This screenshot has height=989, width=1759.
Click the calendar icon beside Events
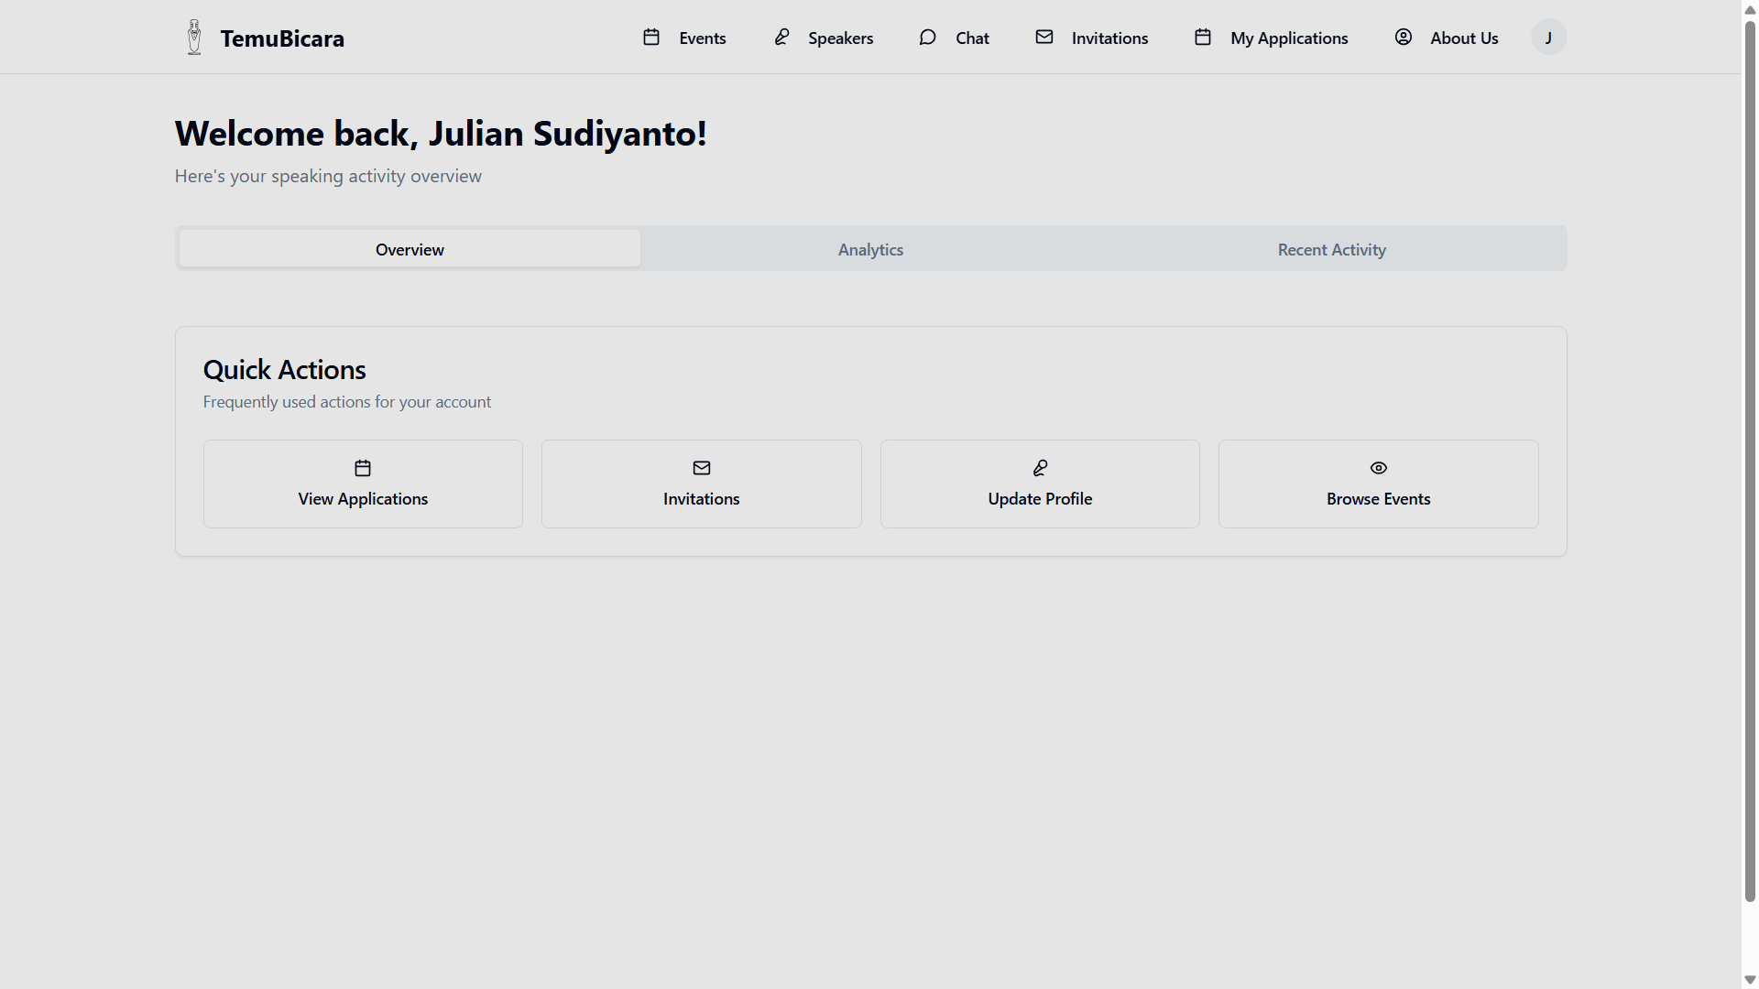tap(651, 38)
